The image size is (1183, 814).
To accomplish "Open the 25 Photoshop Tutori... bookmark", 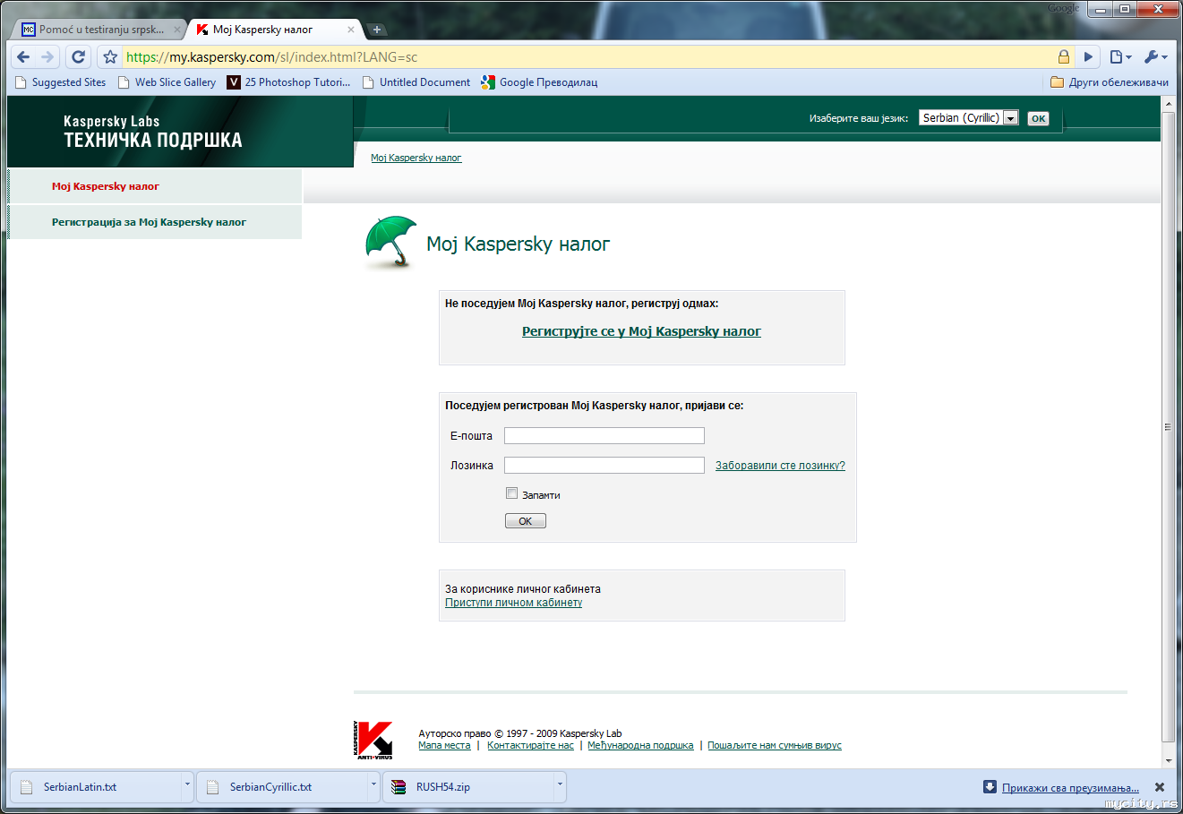I will [288, 82].
